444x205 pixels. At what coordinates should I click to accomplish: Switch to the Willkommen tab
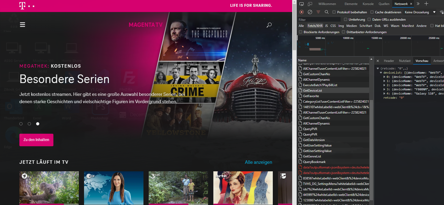pos(327,4)
